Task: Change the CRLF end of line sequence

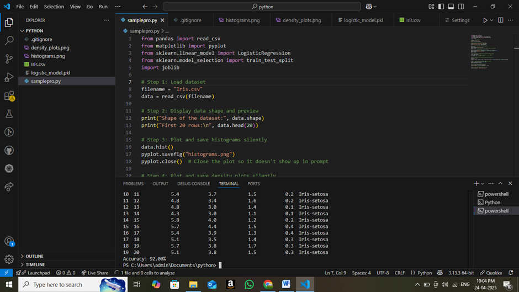Action: click(x=400, y=273)
